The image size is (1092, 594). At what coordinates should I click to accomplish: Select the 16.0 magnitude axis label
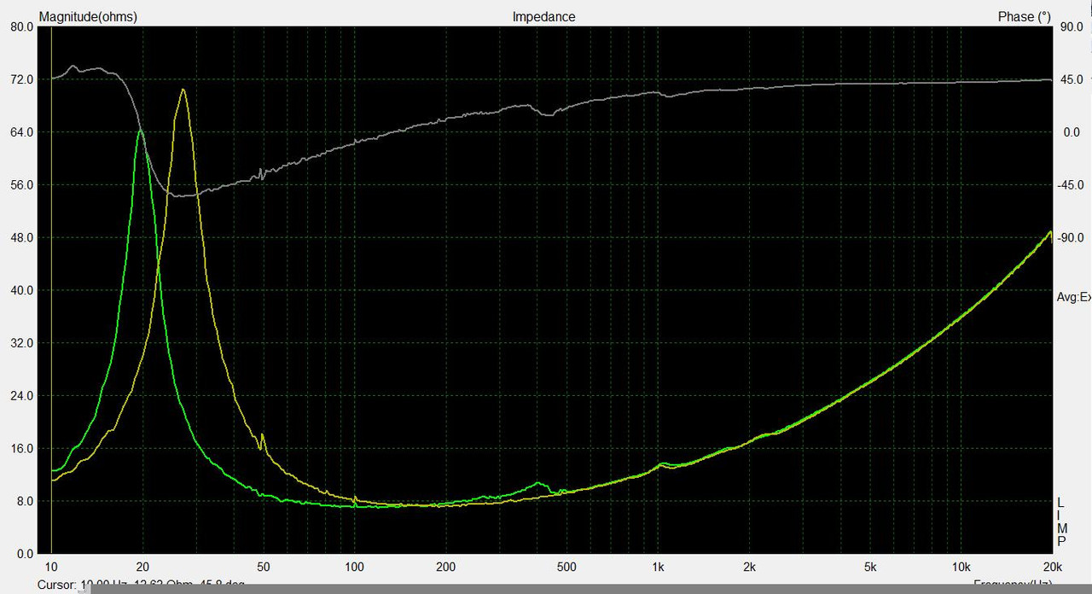click(x=20, y=449)
